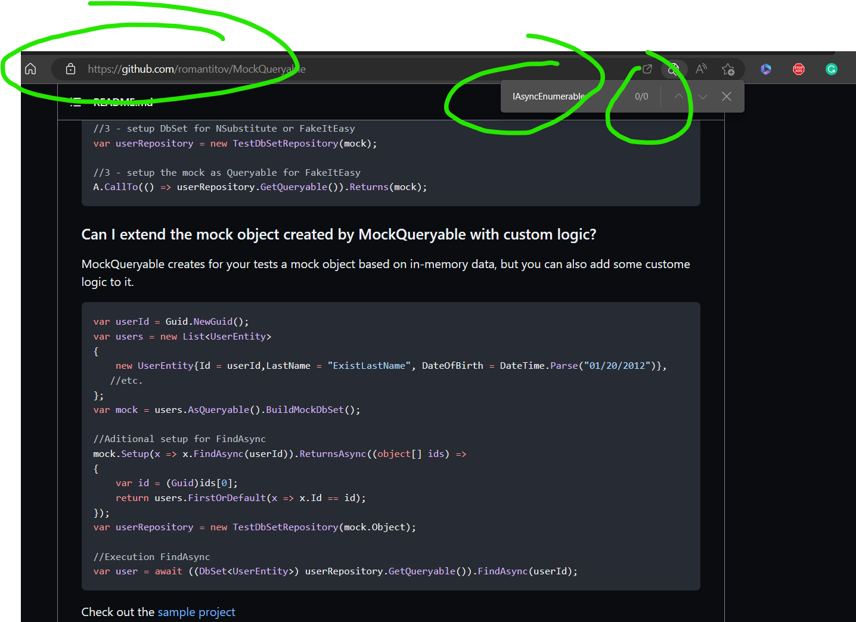
Task: Click the heading about extending the mock object
Action: click(339, 235)
